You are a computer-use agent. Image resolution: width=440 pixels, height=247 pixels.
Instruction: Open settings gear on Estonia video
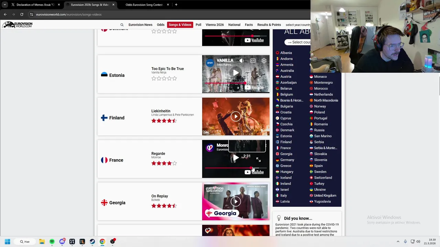tap(264, 61)
